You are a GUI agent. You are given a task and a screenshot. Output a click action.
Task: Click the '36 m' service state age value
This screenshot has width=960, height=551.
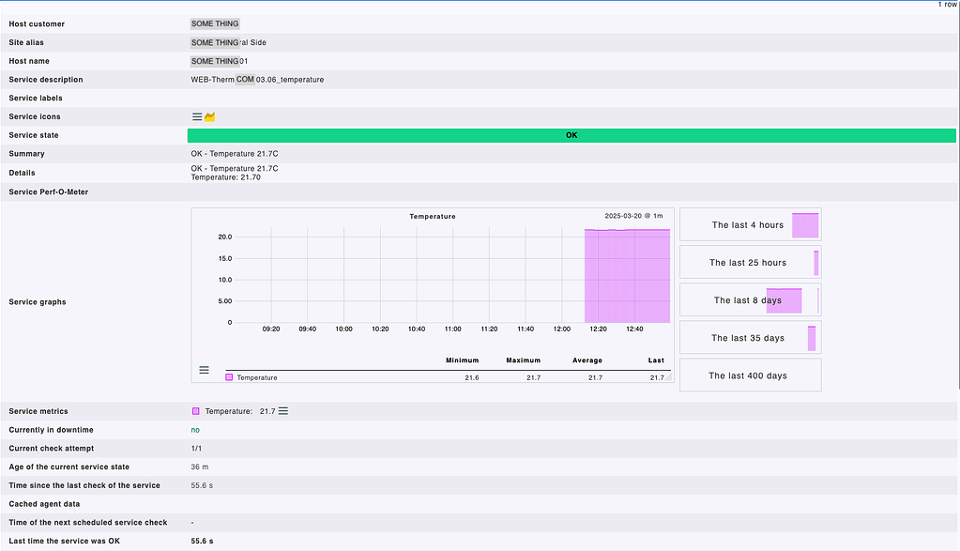tap(200, 467)
